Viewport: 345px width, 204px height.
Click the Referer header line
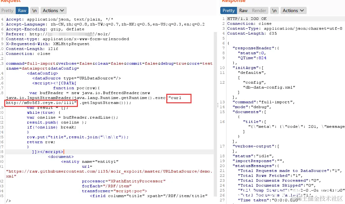[x=58, y=34]
